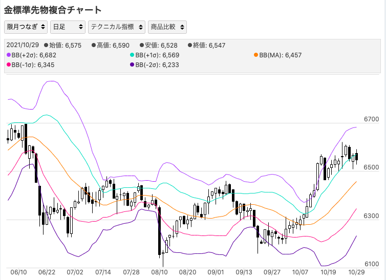Click the 10/07 date axis label
Image resolution: width=386 pixels, height=280 pixels.
click(x=300, y=272)
